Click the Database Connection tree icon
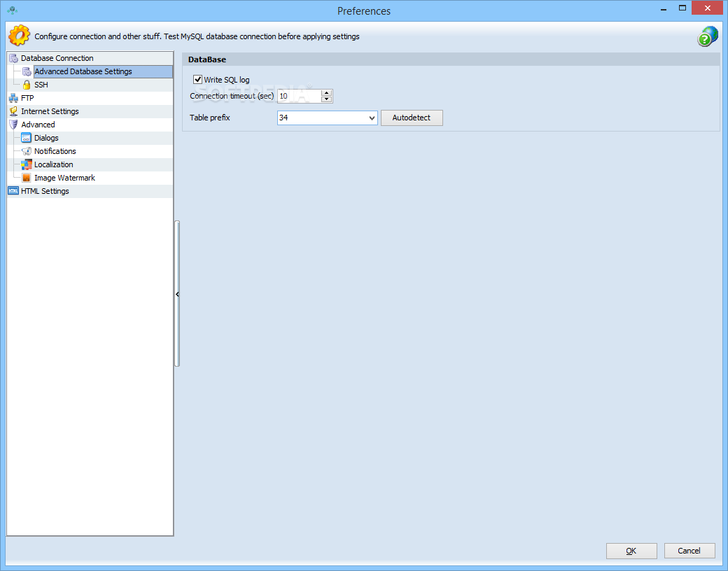The width and height of the screenshot is (728, 571). (x=13, y=58)
